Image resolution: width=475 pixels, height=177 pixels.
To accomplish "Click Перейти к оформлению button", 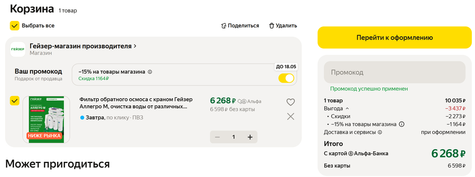I will [394, 37].
